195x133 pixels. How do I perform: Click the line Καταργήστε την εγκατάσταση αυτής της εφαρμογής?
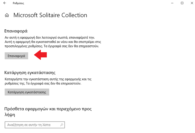(48, 79)
